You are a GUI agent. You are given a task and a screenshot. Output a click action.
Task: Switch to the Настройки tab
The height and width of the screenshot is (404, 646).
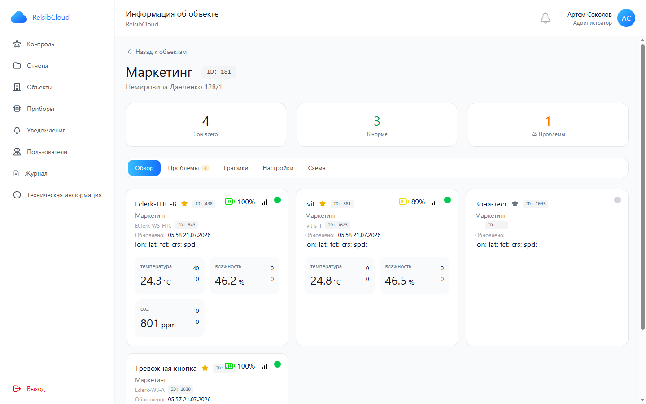pyautogui.click(x=278, y=168)
